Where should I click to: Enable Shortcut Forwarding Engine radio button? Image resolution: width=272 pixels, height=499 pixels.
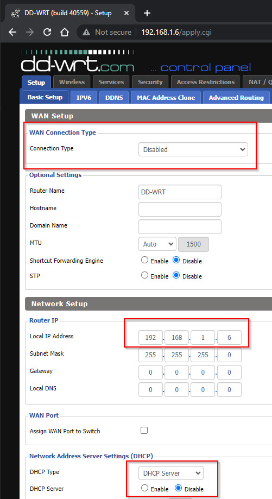(x=145, y=260)
